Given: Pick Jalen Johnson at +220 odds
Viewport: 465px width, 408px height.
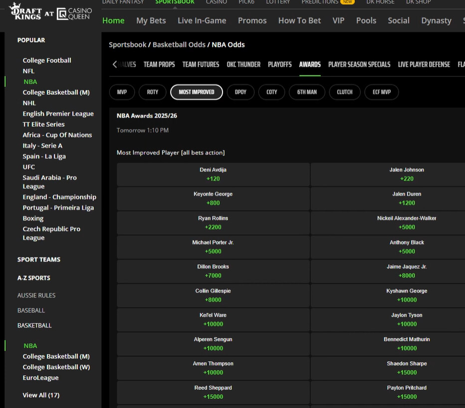Looking at the screenshot, I should coord(406,174).
